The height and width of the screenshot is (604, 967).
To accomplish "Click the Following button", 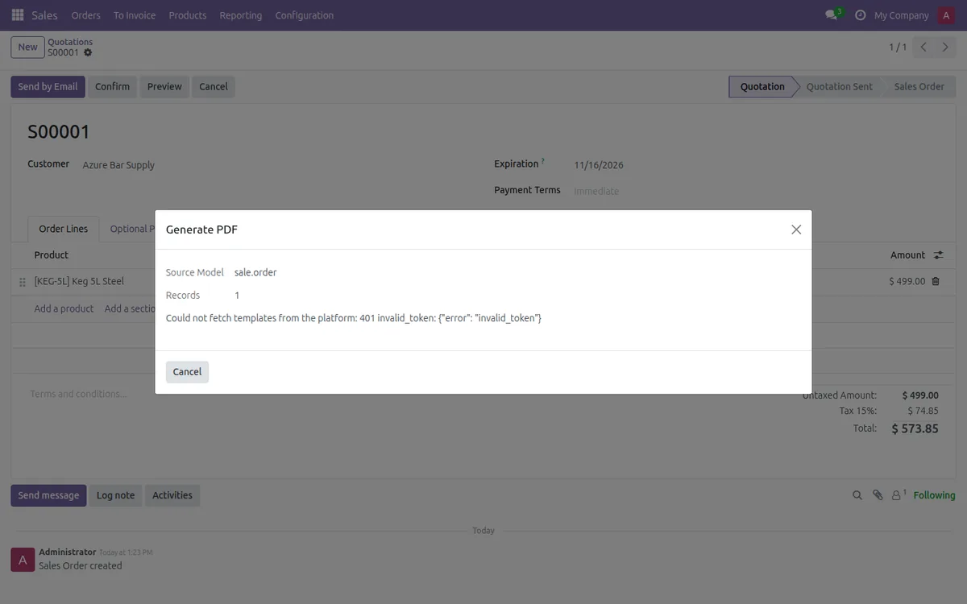I will click(934, 495).
